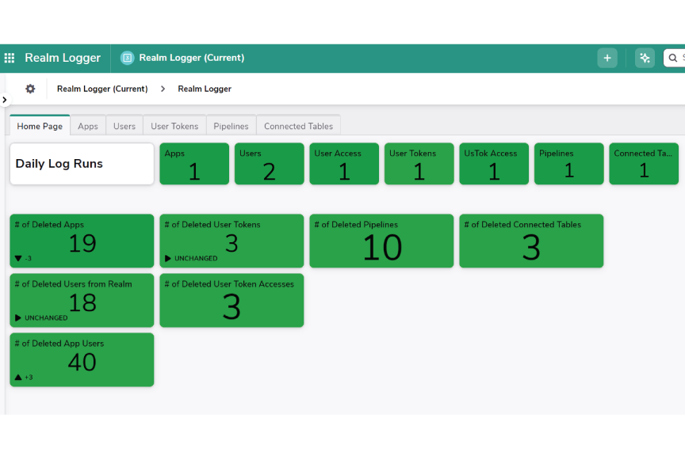Click inside the search input field
This screenshot has width=685, height=456.
click(680, 58)
